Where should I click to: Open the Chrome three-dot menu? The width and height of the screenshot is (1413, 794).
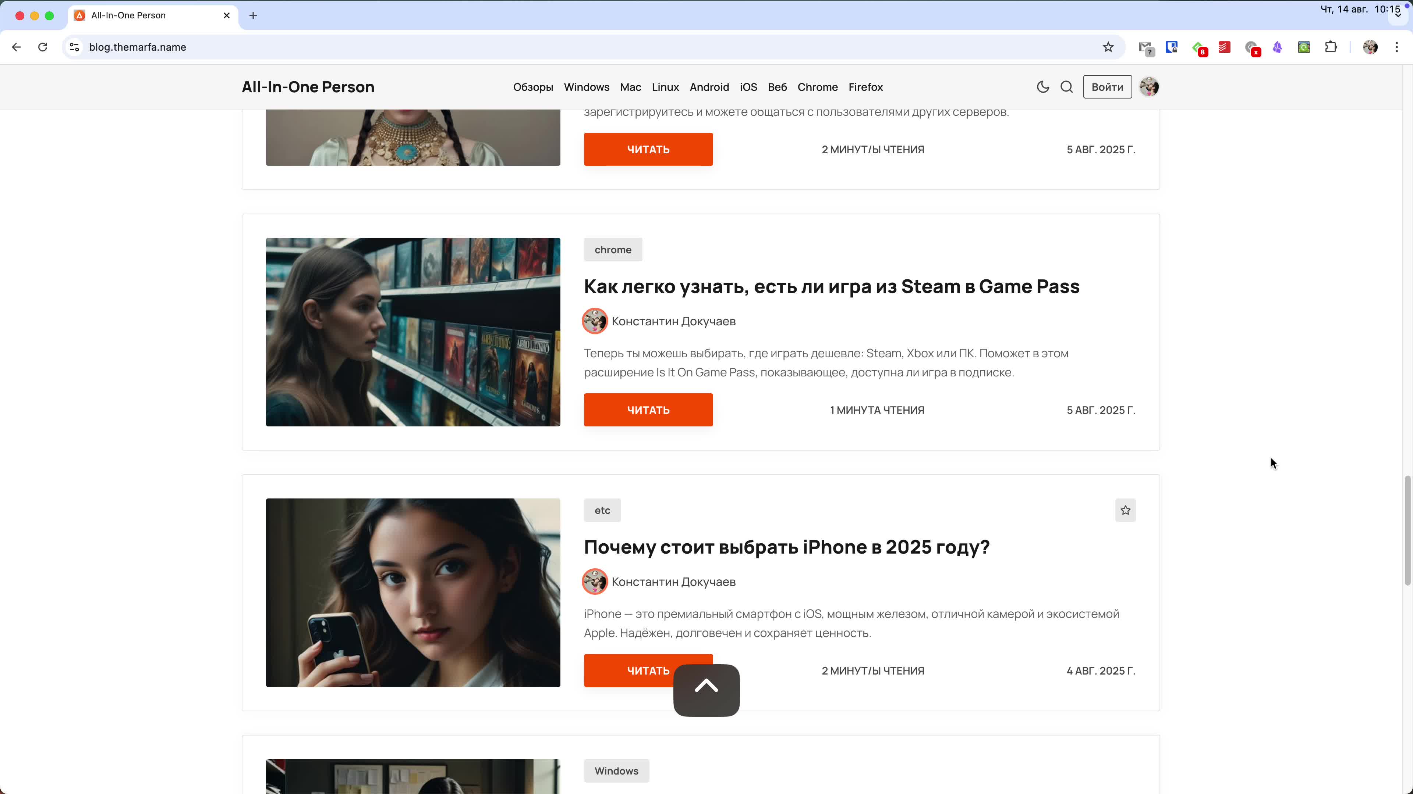[1396, 47]
